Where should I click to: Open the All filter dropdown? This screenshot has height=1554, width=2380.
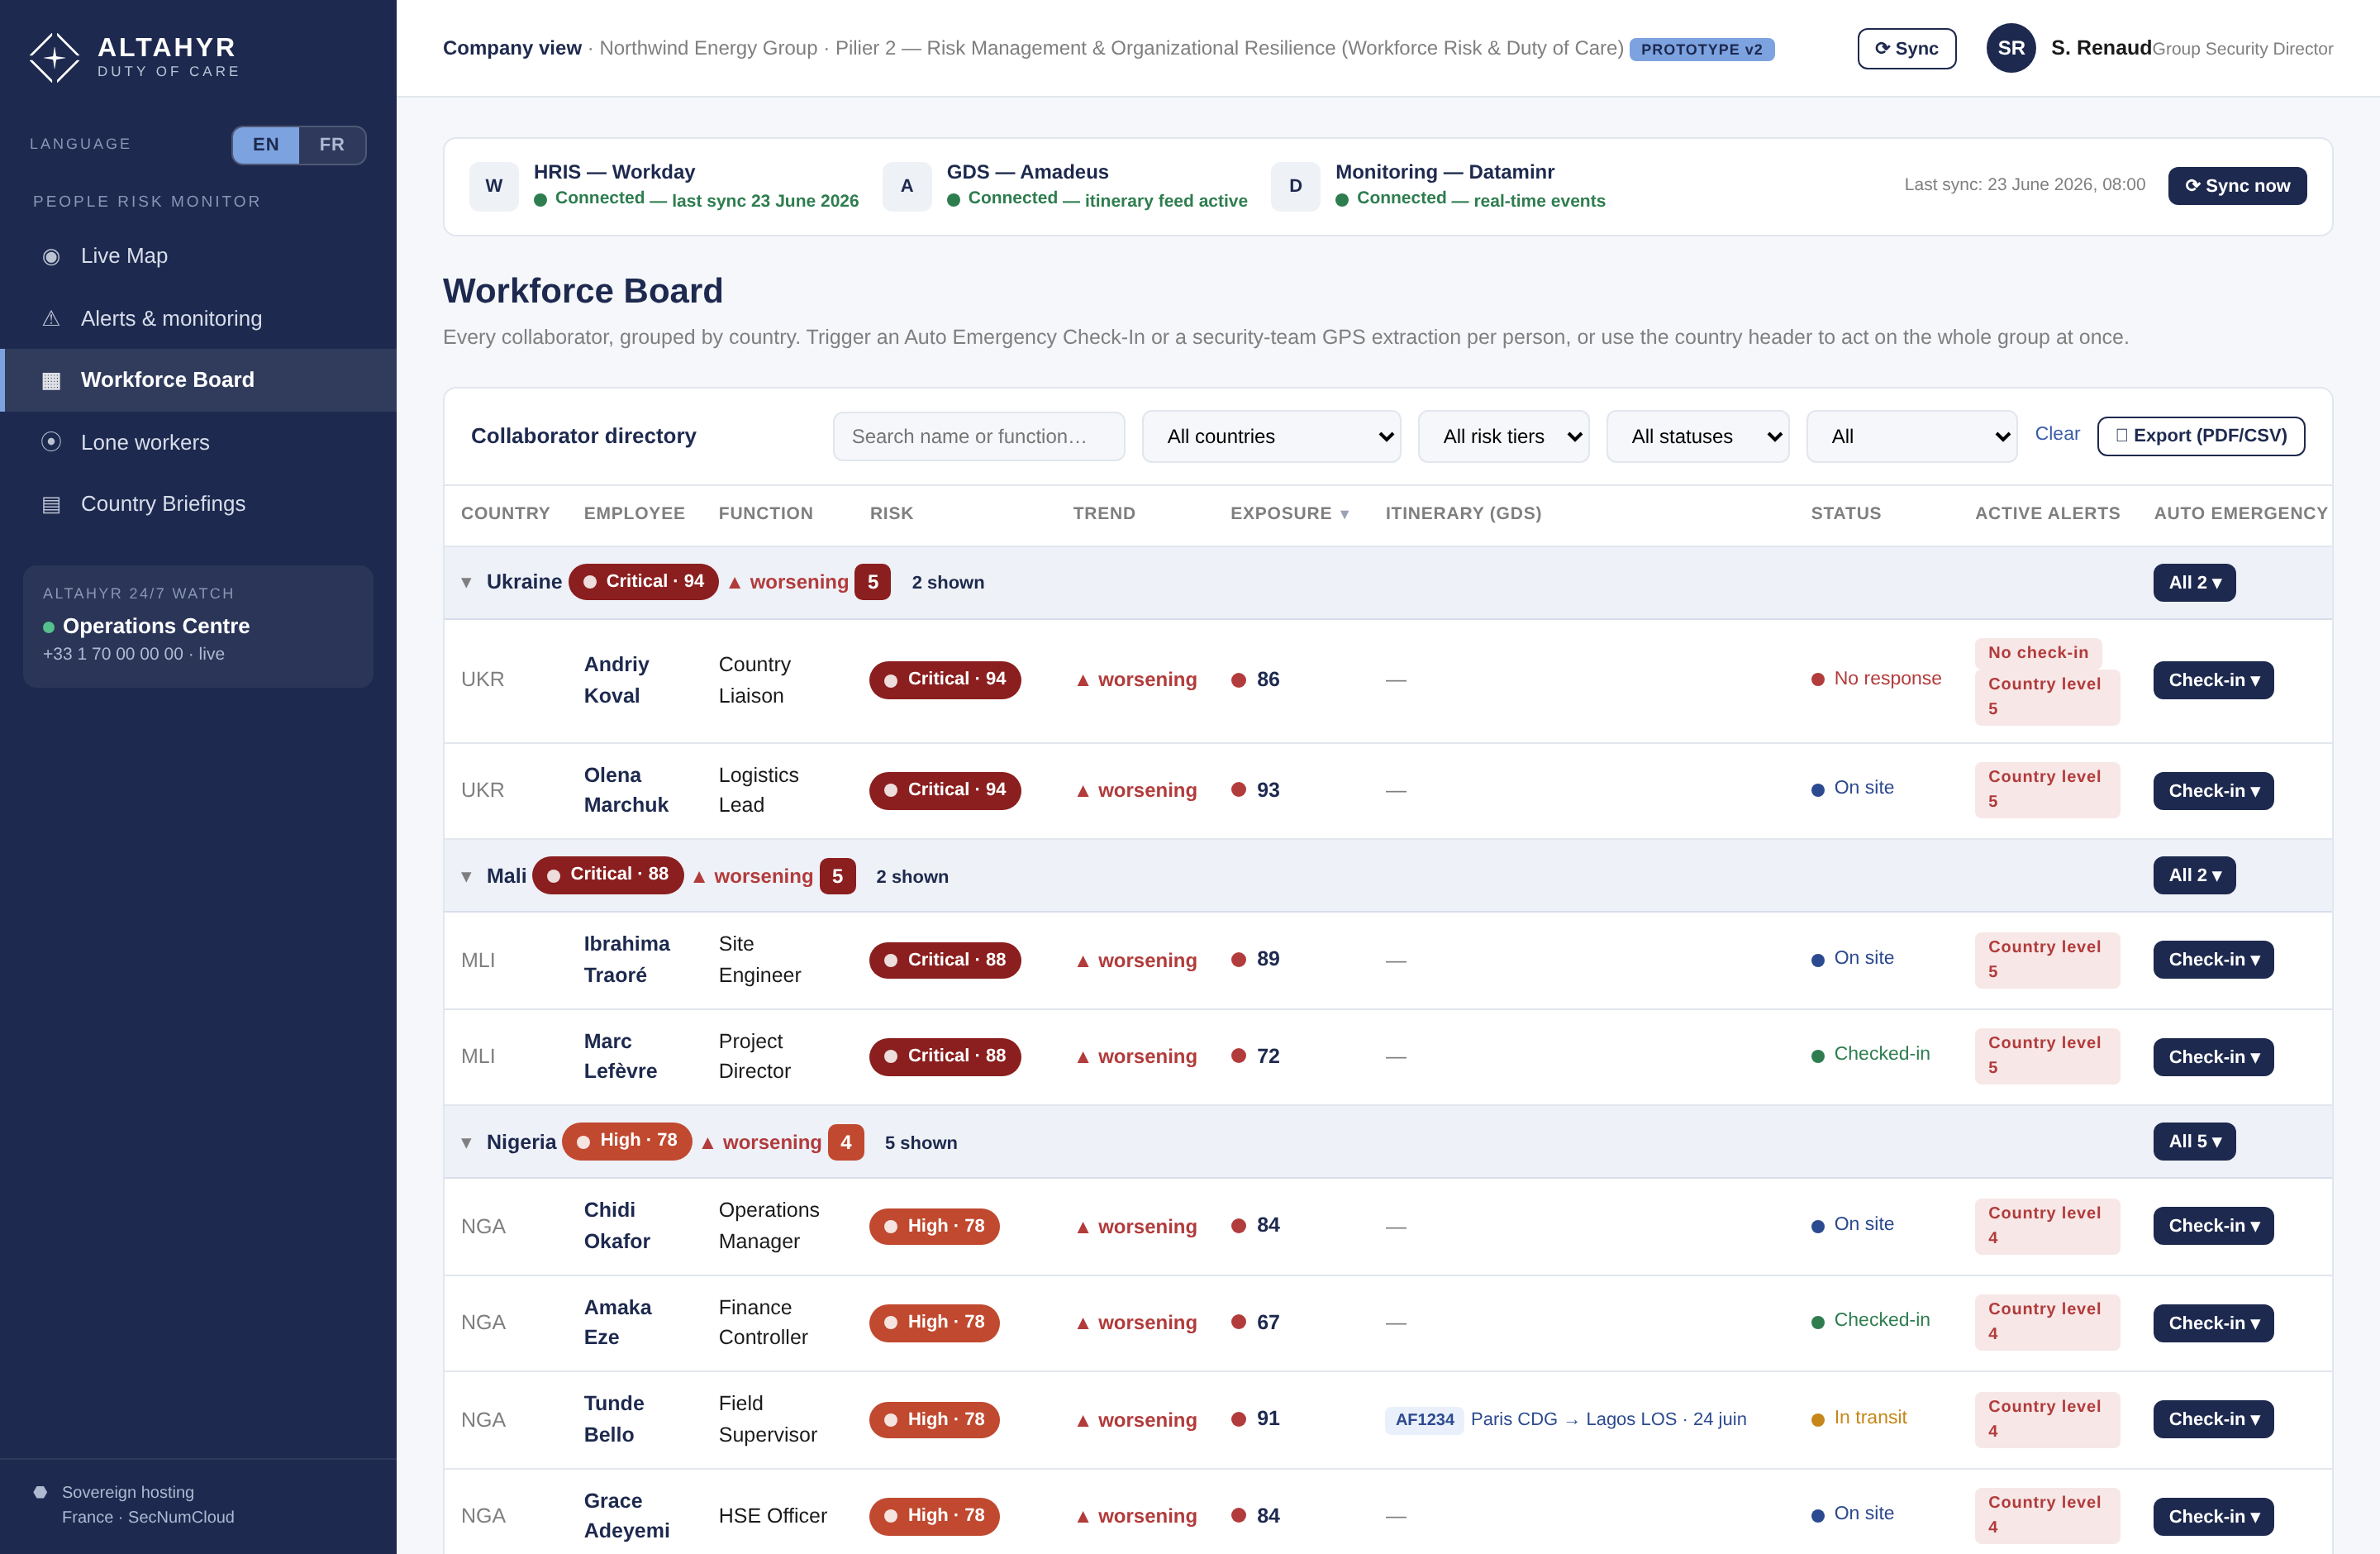coord(1911,436)
